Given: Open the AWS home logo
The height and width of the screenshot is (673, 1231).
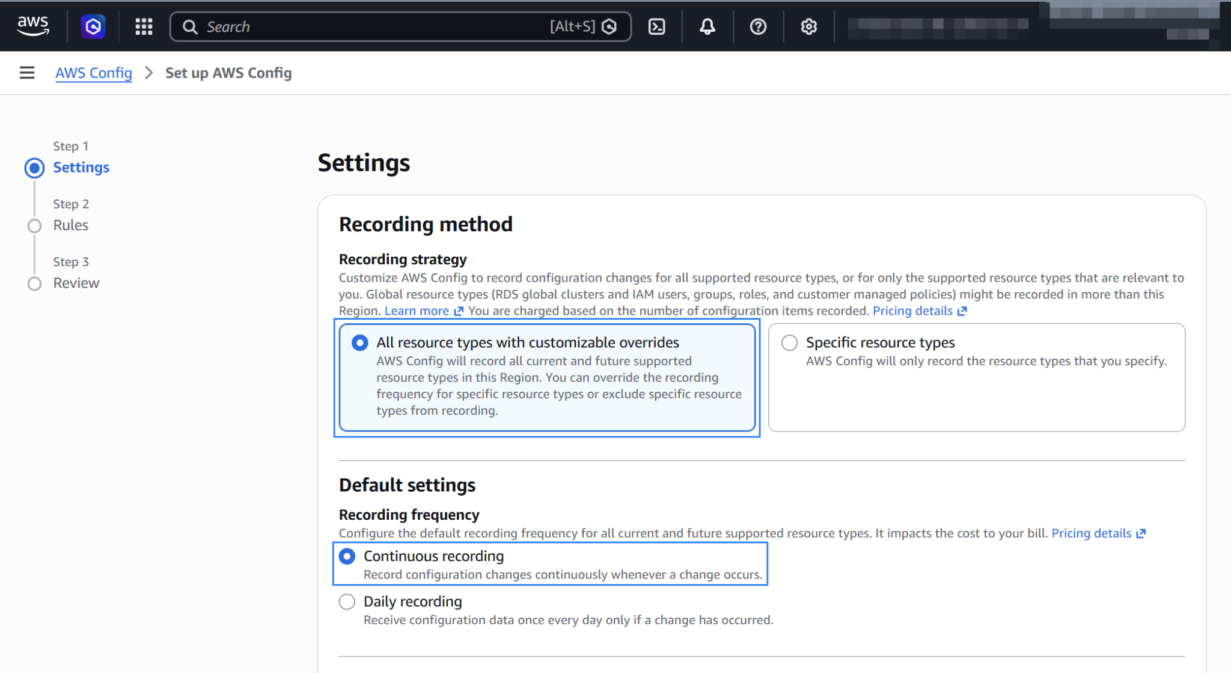Looking at the screenshot, I should [32, 26].
